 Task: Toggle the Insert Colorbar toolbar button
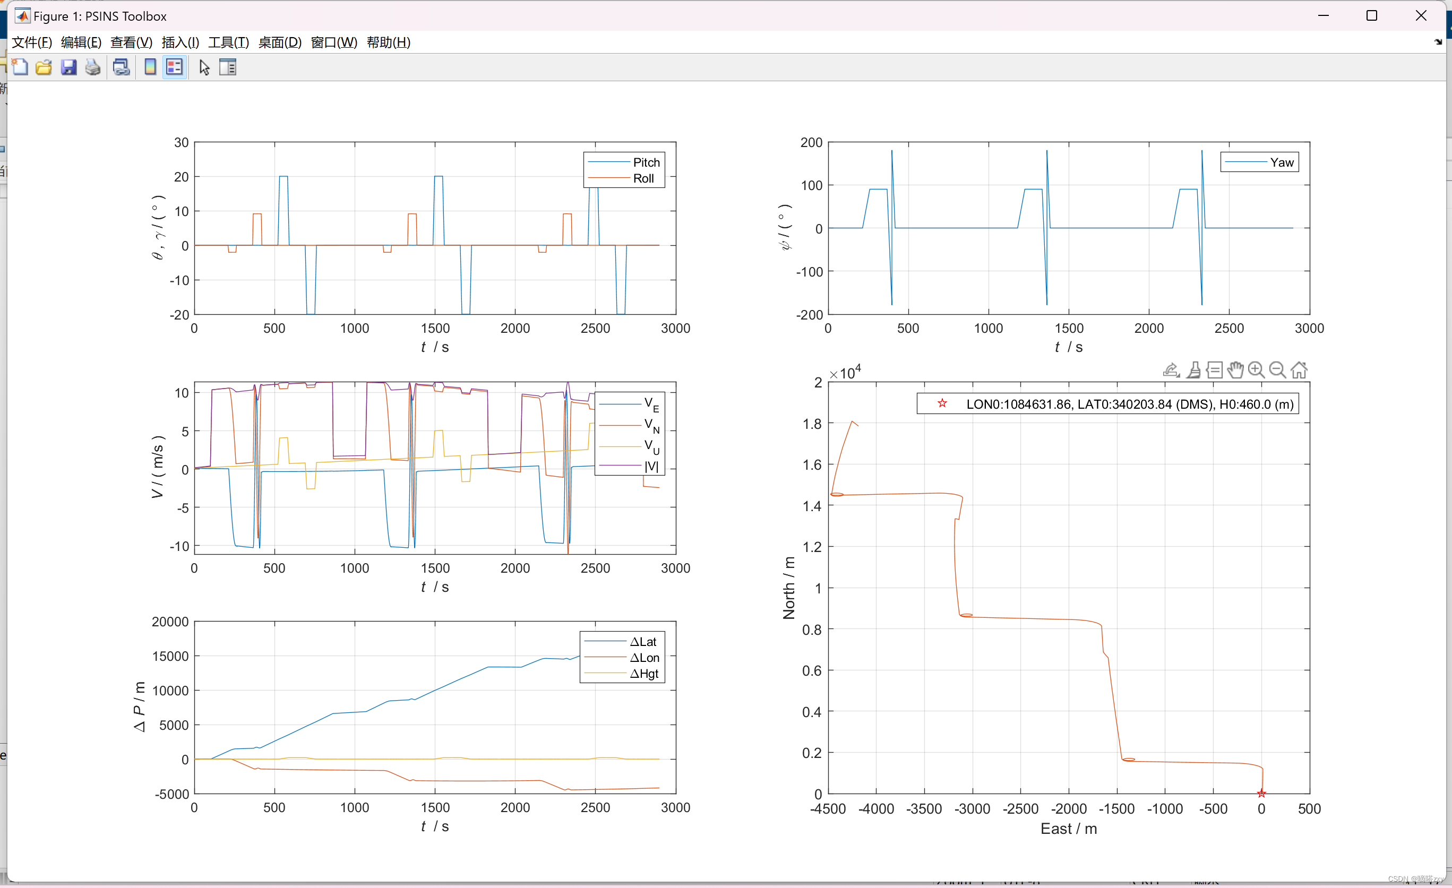[150, 67]
